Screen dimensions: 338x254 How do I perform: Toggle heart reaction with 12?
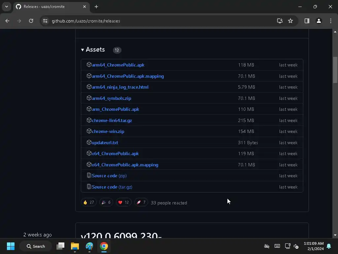(x=123, y=202)
